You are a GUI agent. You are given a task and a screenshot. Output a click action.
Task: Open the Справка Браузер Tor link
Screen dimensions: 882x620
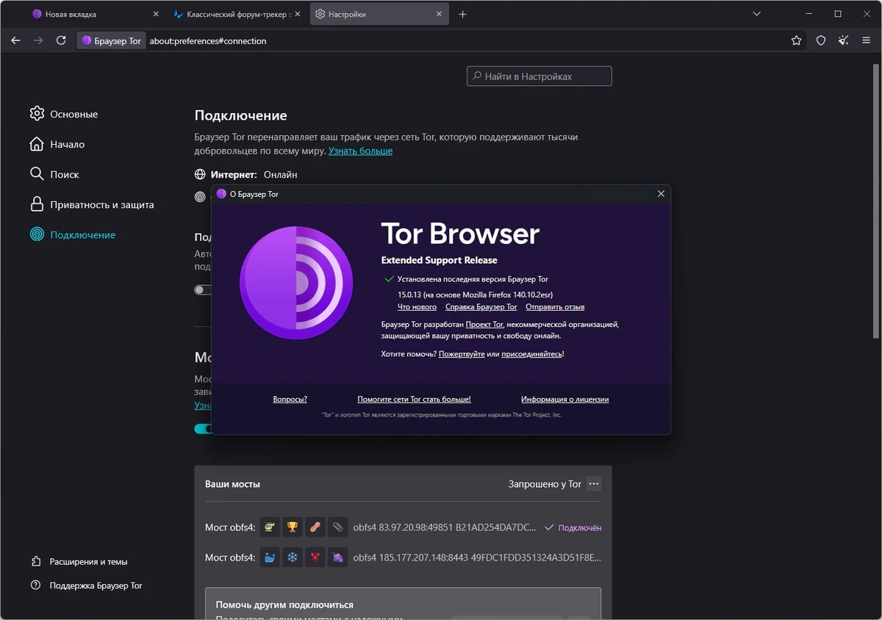point(481,307)
